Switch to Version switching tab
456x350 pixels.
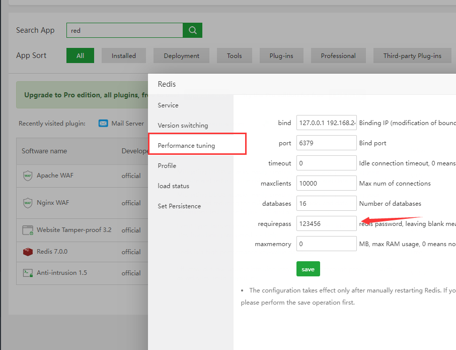pos(183,126)
